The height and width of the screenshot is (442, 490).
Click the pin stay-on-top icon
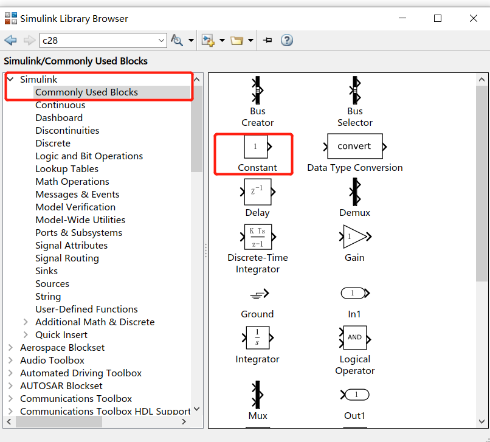pos(267,40)
